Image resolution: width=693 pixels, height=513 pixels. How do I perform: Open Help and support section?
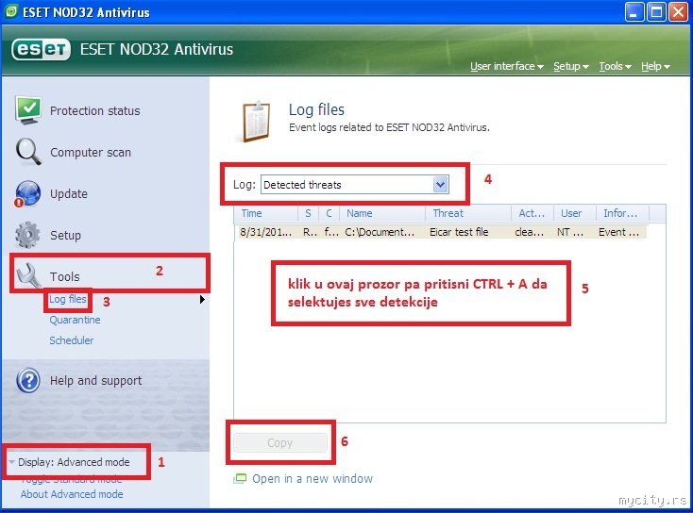tap(96, 381)
